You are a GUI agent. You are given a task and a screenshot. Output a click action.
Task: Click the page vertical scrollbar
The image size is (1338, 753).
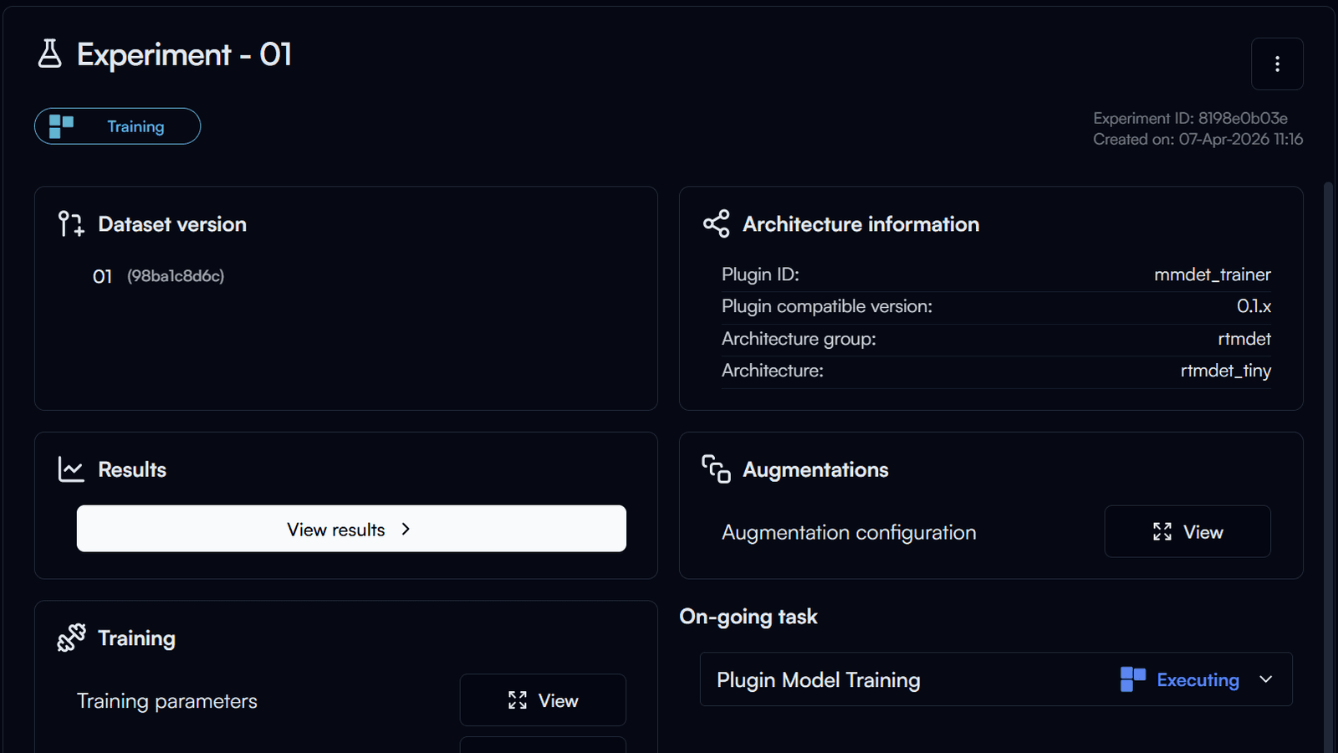1328,467
